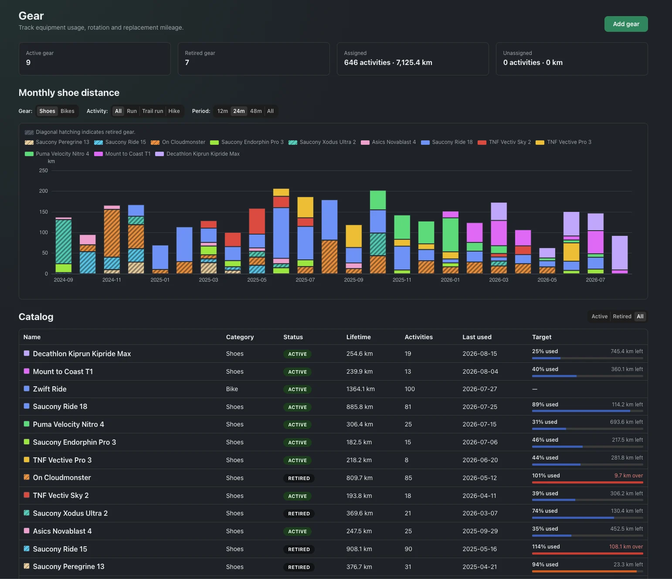
Task: Click the Saucony Ride 15 target progress bar
Action: (x=587, y=553)
